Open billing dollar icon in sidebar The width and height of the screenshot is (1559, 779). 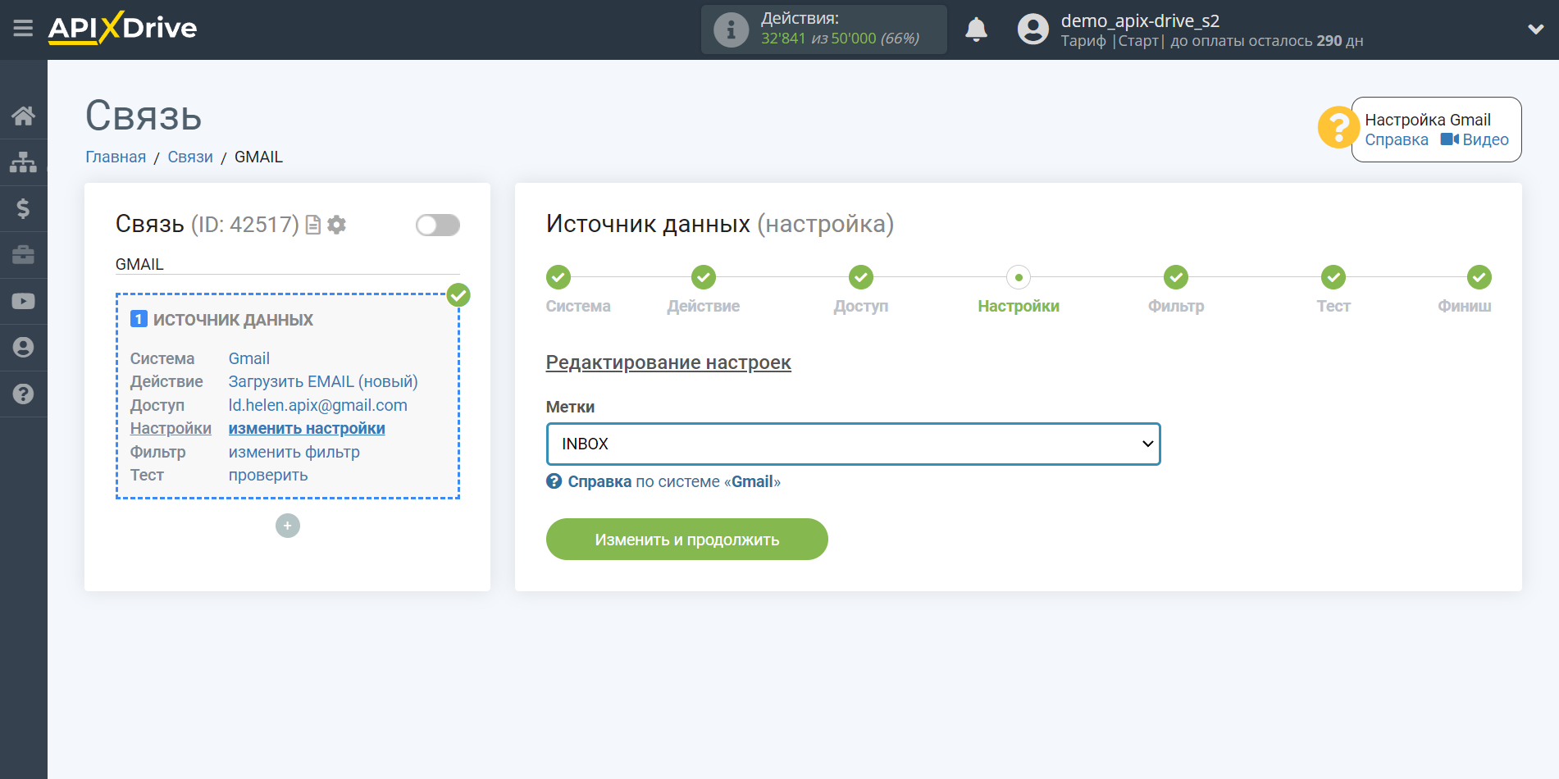click(x=23, y=208)
